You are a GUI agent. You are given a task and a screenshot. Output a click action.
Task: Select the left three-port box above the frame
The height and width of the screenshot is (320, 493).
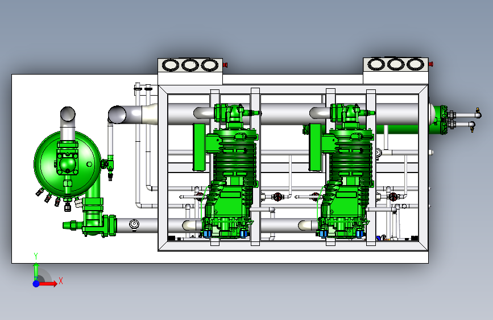[190, 72]
